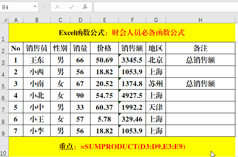238x157 pixels.
Task: Select sales amount cell 329.46
Action: point(132,119)
